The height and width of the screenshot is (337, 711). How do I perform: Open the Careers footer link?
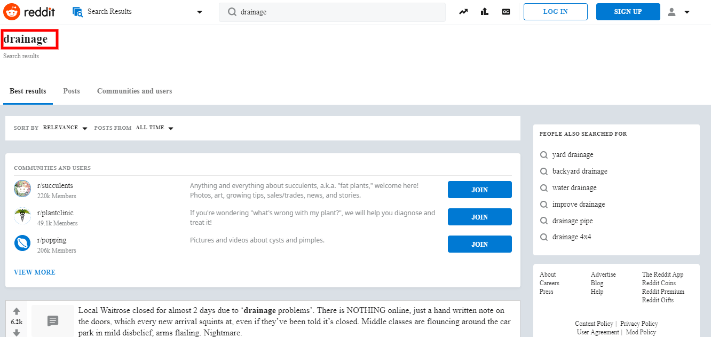549,283
